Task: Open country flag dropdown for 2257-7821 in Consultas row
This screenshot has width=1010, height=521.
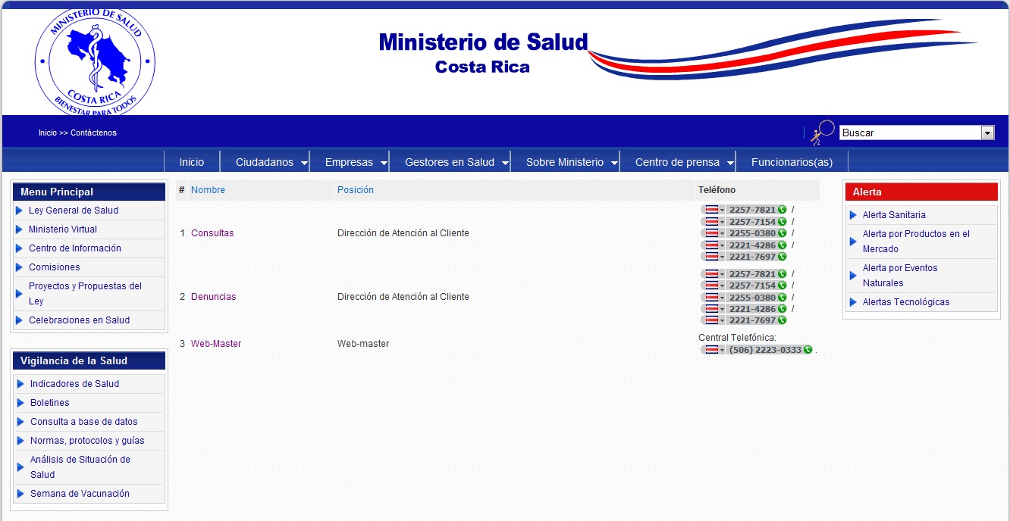Action: coord(714,210)
